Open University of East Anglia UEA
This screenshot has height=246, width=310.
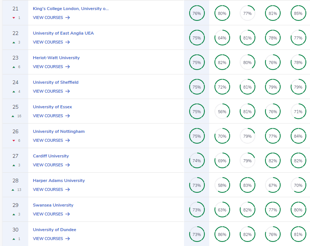coord(63,33)
